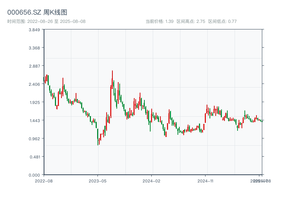Select the 2023-05 x-axis date label
This screenshot has height=218, width=291.
[x=97, y=181]
